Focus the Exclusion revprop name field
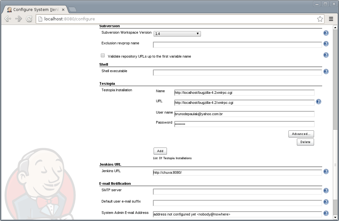This screenshot has height=221, width=339. (x=237, y=45)
